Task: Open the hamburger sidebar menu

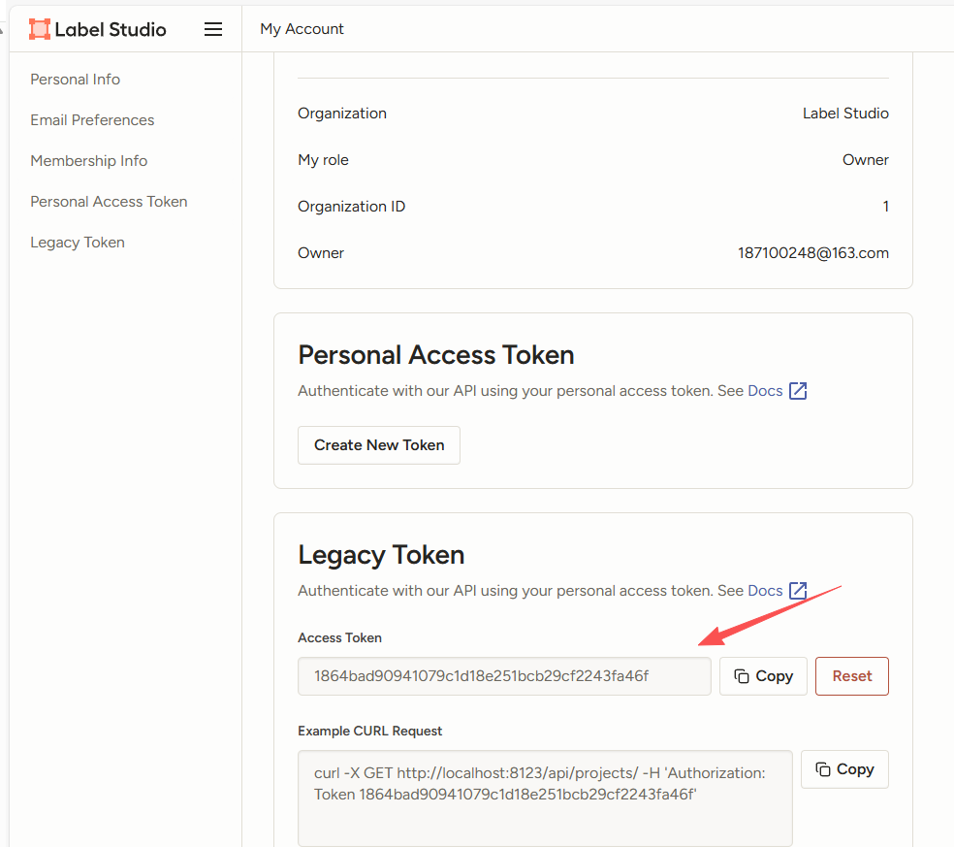Action: tap(213, 29)
